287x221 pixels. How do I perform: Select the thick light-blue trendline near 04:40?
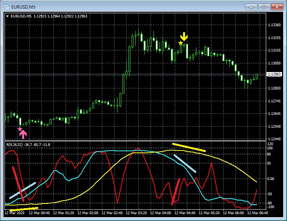[185, 163]
